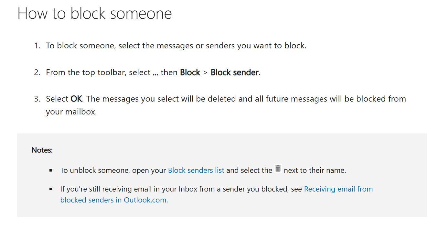Click the Notes: label

(x=42, y=150)
